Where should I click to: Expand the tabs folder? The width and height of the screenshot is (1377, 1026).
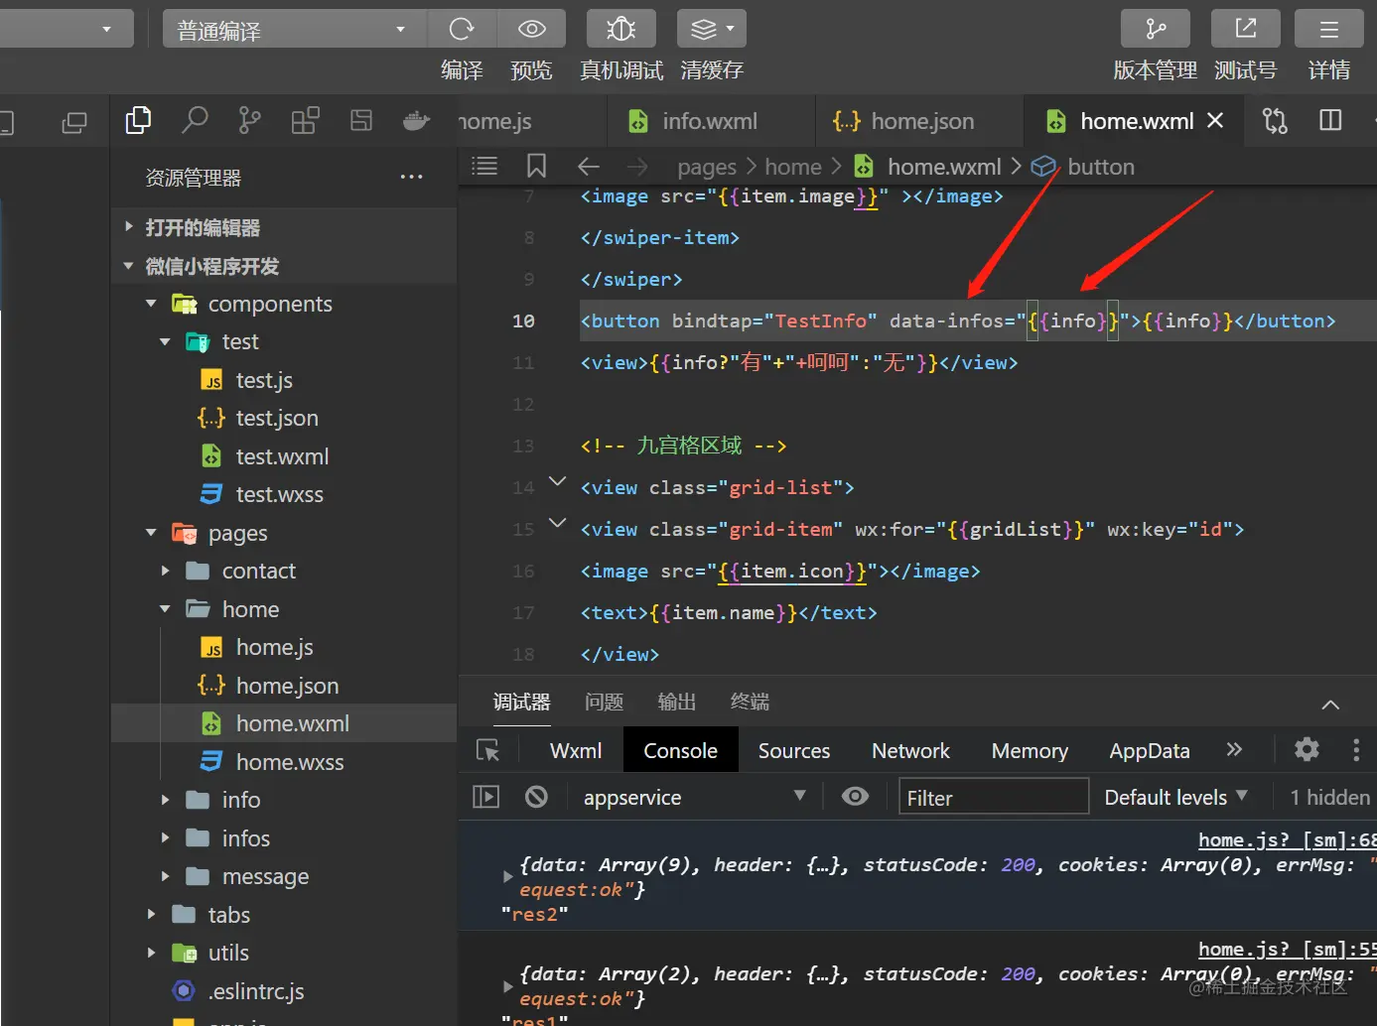pos(151,914)
